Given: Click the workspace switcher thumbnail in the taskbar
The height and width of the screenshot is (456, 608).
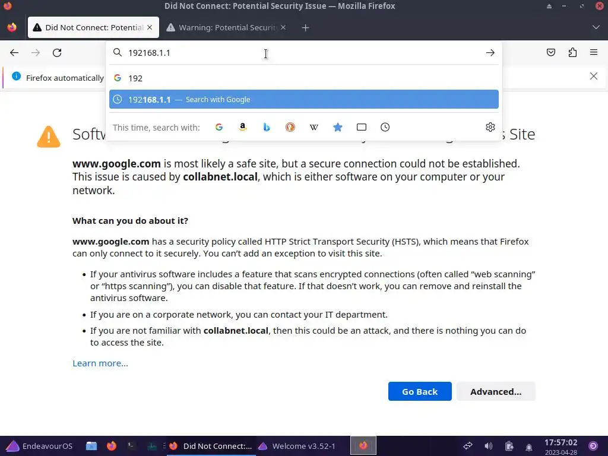Looking at the screenshot, I should pyautogui.click(x=363, y=445).
